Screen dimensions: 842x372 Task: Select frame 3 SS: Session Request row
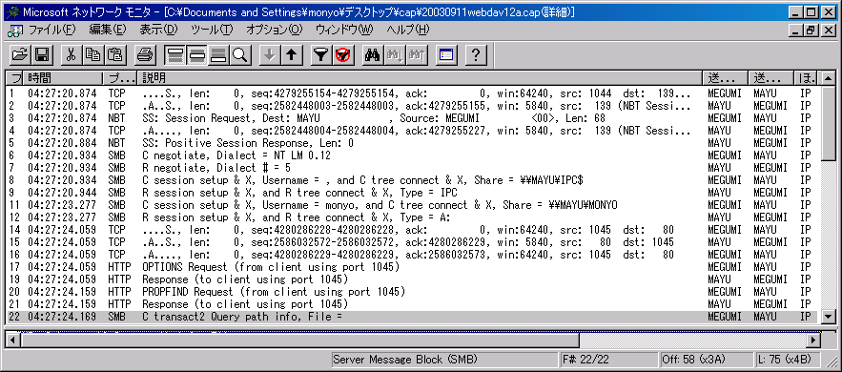click(411, 117)
